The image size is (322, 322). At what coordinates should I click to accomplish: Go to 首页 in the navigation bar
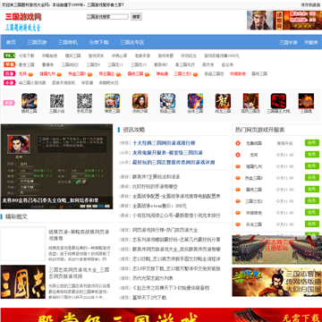(x=11, y=42)
